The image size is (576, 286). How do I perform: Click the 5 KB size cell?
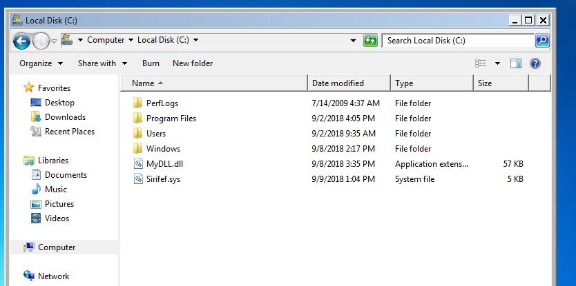coord(516,179)
